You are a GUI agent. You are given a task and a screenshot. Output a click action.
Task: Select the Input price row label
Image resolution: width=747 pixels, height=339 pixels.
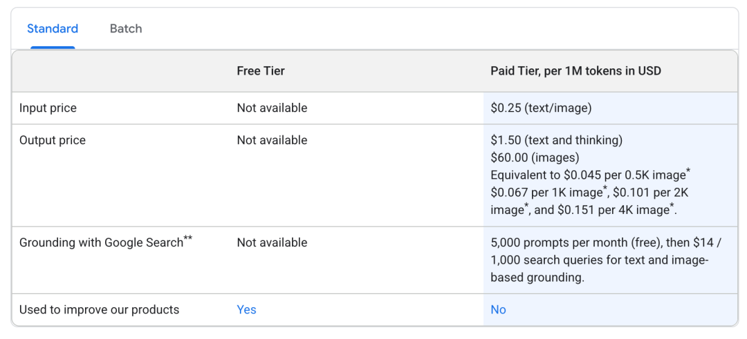click(48, 108)
